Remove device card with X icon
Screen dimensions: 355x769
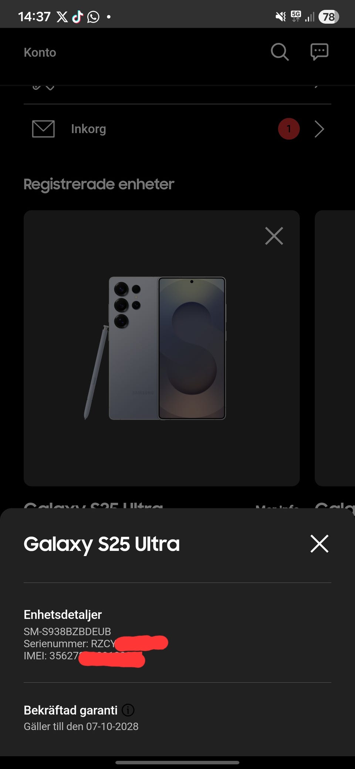coord(274,236)
